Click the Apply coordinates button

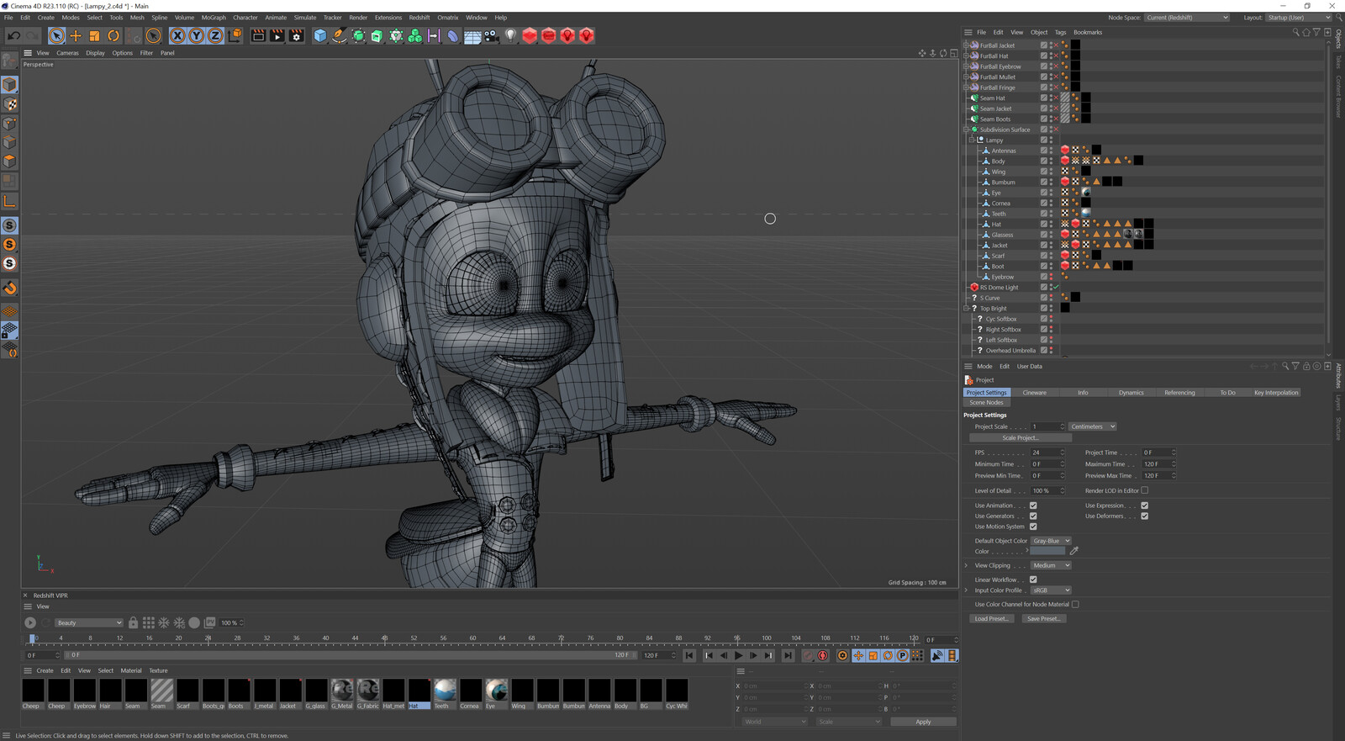pyautogui.click(x=923, y=722)
